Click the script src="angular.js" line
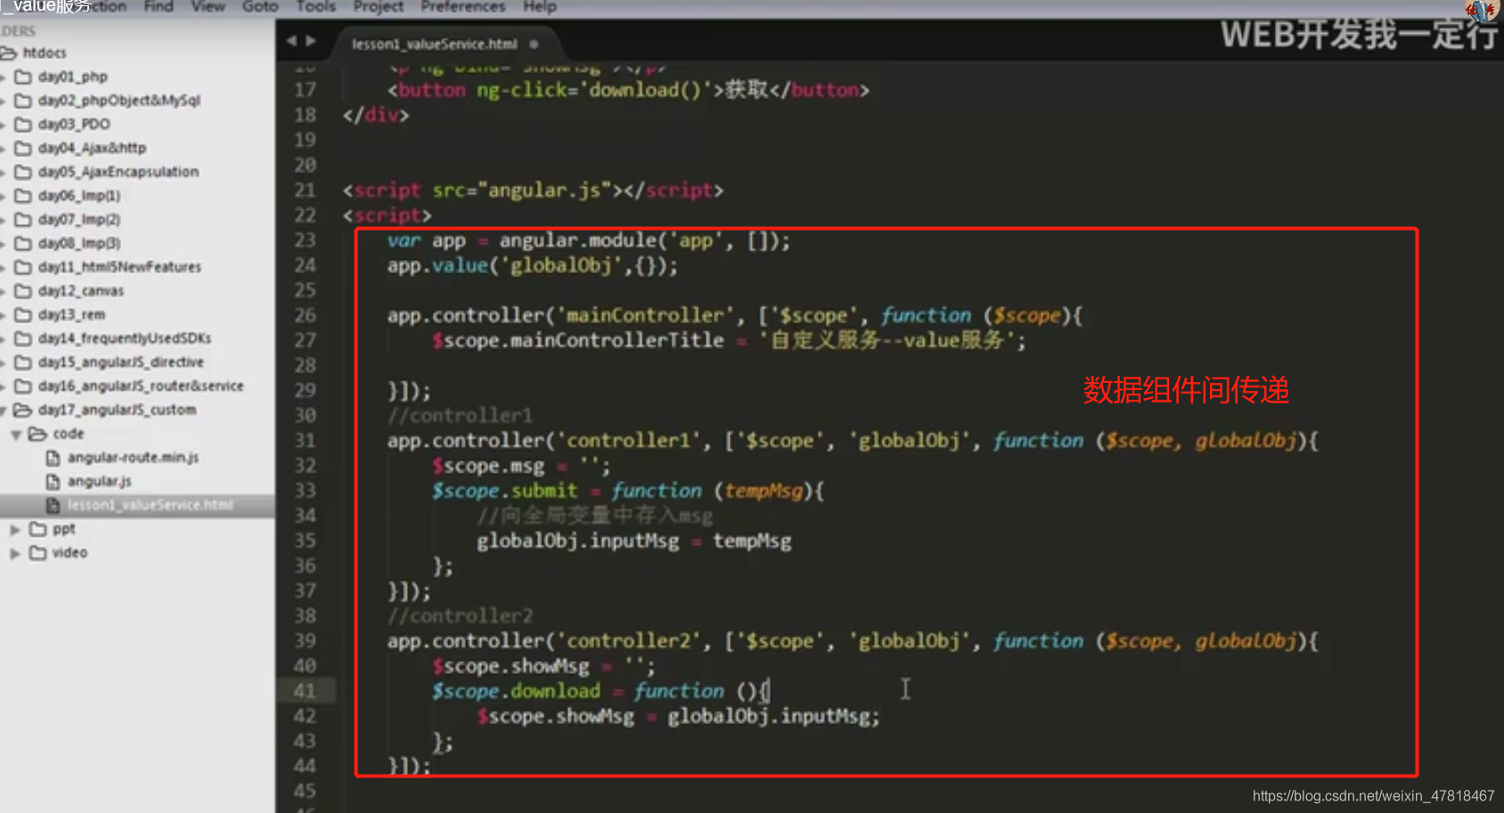The width and height of the screenshot is (1504, 813). (533, 191)
